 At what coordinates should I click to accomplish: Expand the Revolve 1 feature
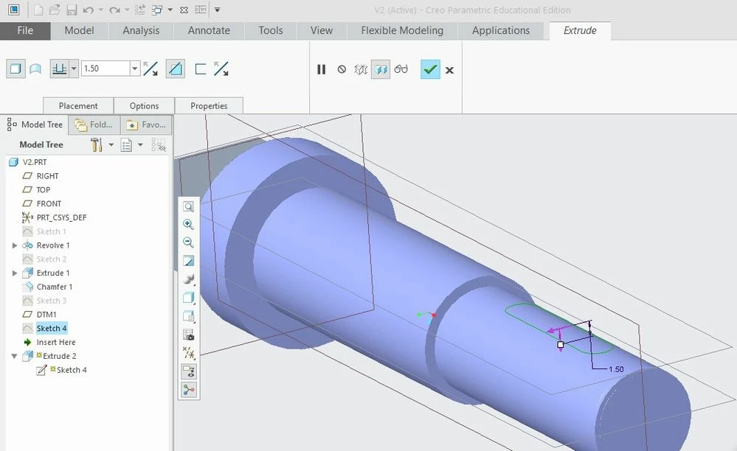coord(15,245)
